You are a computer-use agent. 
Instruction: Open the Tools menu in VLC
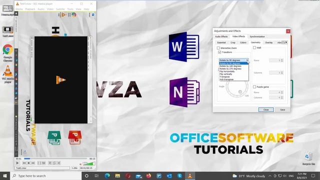[x=70, y=9]
